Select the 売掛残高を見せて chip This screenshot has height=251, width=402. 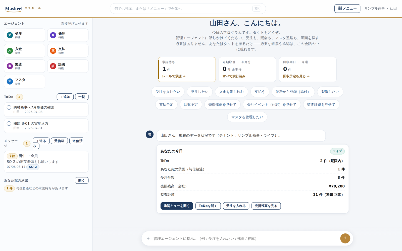point(222,105)
